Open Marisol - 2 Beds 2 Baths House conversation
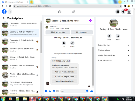The width and height of the screenshot is (135, 101). 20,67
